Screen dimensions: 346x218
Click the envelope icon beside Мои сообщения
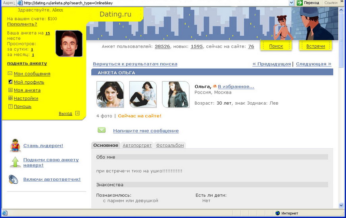pyautogui.click(x=10, y=74)
